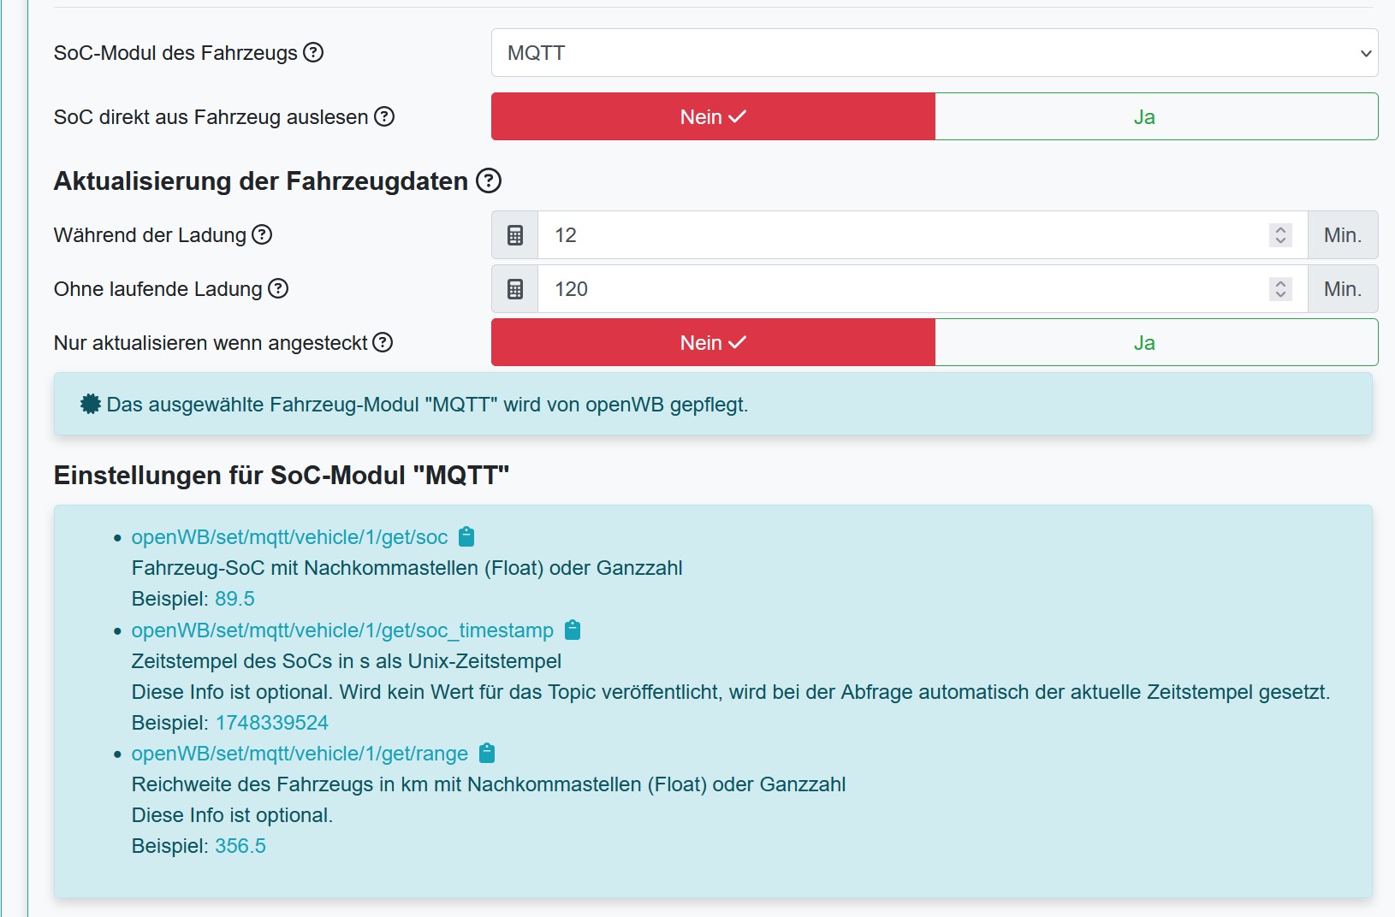Click the 120 minutes input field
This screenshot has width=1395, height=917.
[x=856, y=288]
